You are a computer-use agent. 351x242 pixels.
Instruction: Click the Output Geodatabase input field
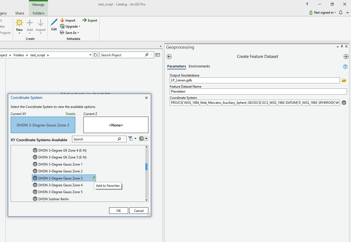(254, 80)
